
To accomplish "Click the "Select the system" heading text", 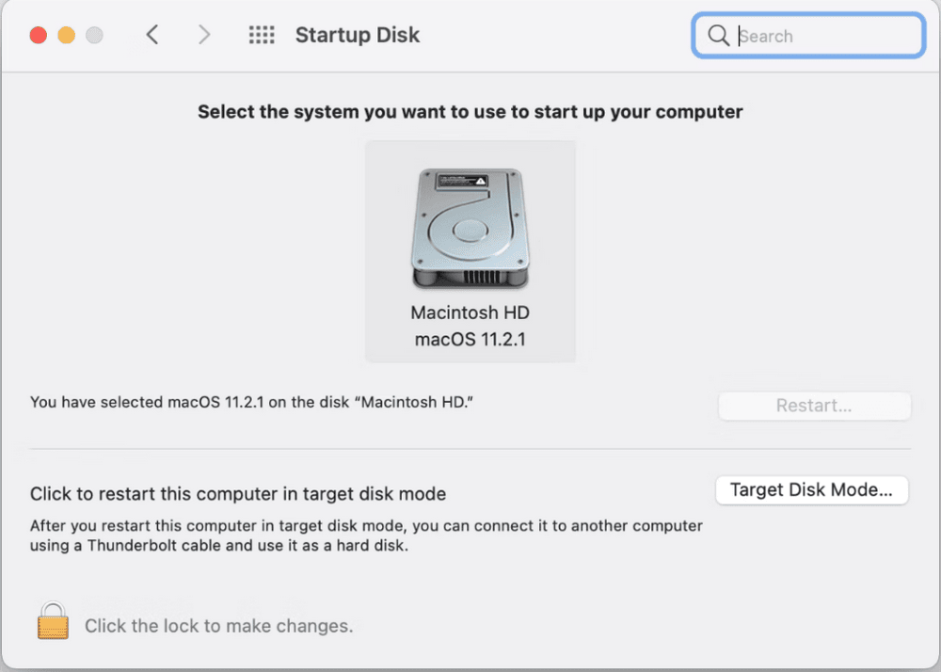I will point(469,111).
